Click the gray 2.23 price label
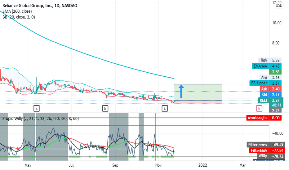The height and width of the screenshot is (170, 289). pos(275,111)
